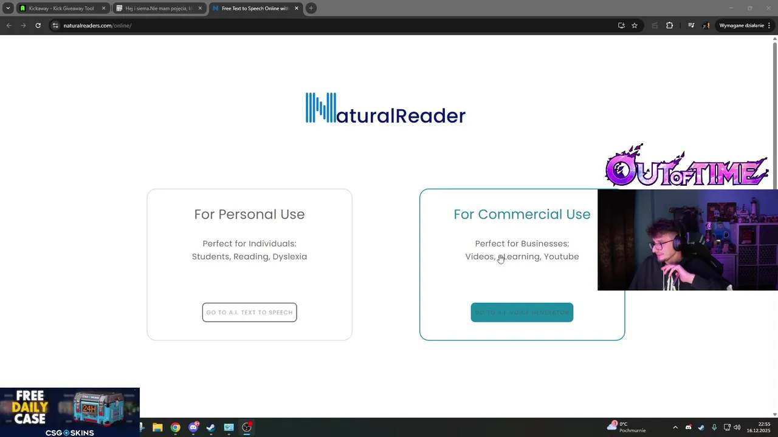Select the For Personal Use heading
Viewport: 778px width, 437px height.
249,214
